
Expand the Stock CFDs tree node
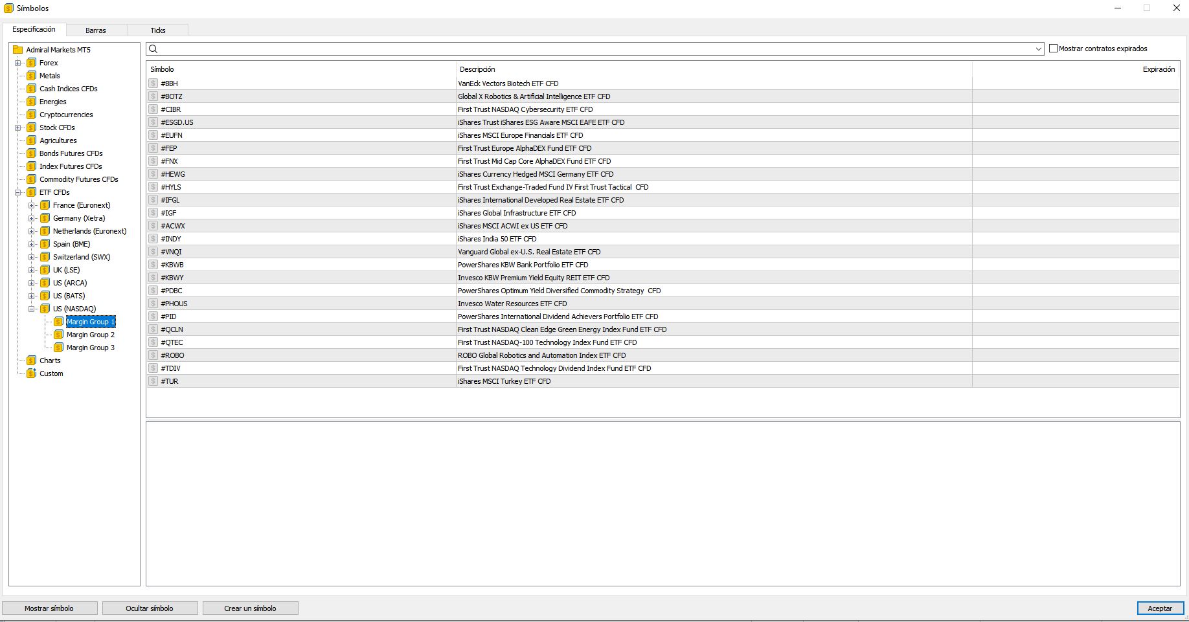[18, 128]
